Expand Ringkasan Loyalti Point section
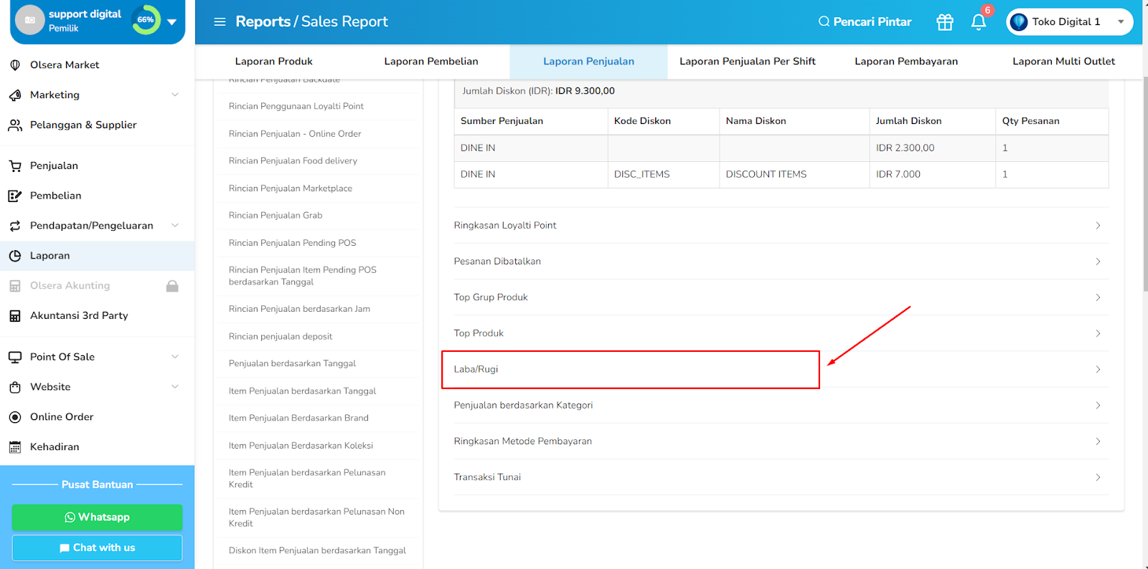 [781, 226]
